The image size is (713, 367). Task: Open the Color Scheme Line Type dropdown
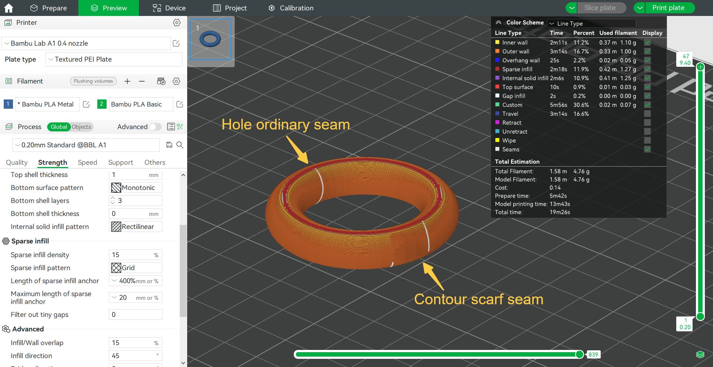[591, 23]
